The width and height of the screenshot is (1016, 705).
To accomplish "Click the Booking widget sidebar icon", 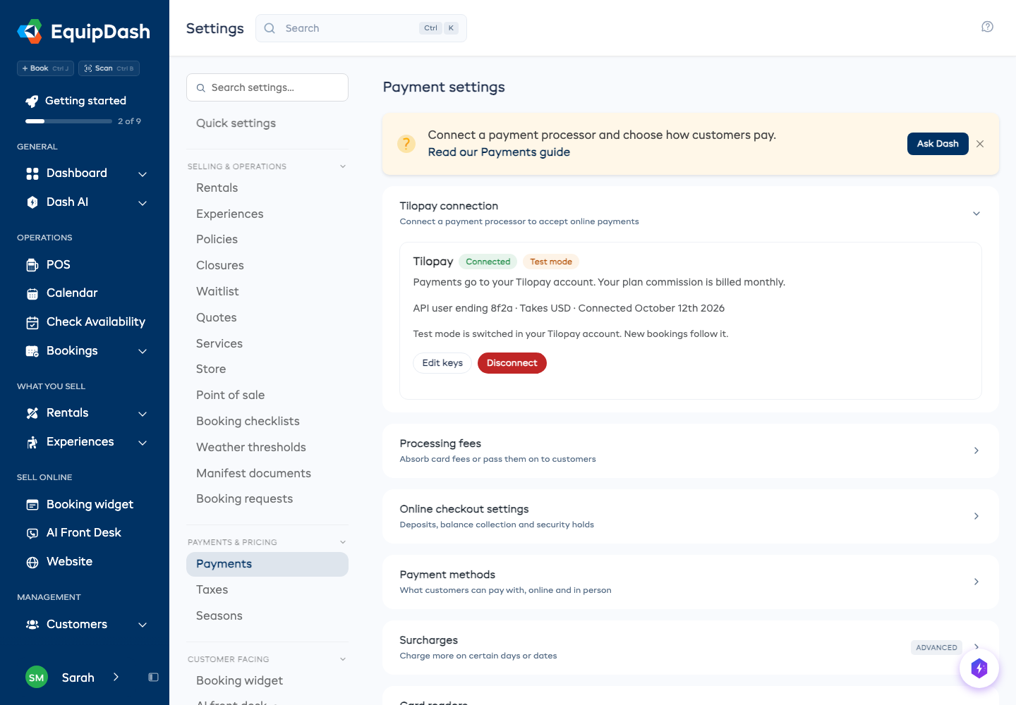I will pyautogui.click(x=32, y=505).
